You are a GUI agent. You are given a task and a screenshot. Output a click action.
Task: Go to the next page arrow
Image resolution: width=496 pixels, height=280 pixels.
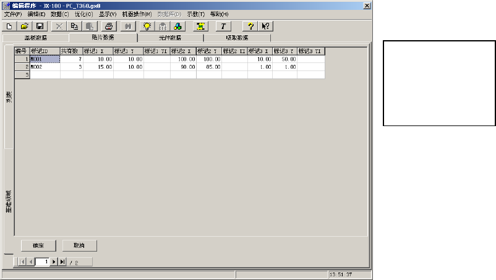pos(54,262)
